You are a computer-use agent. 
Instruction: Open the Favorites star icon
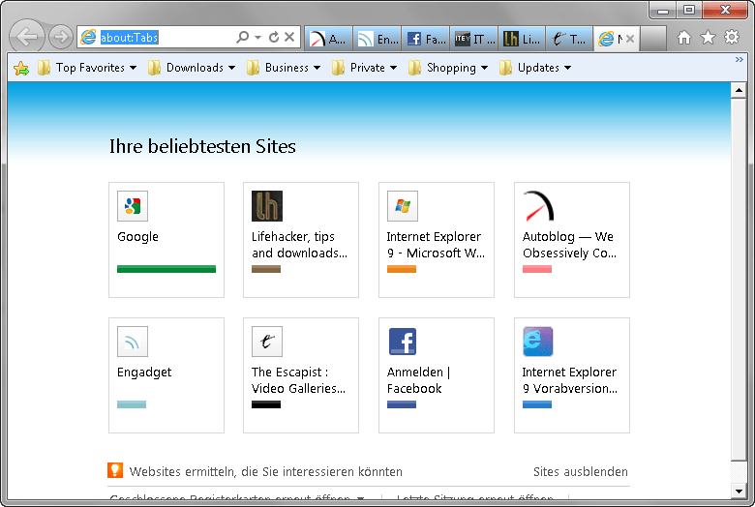pyautogui.click(x=708, y=38)
